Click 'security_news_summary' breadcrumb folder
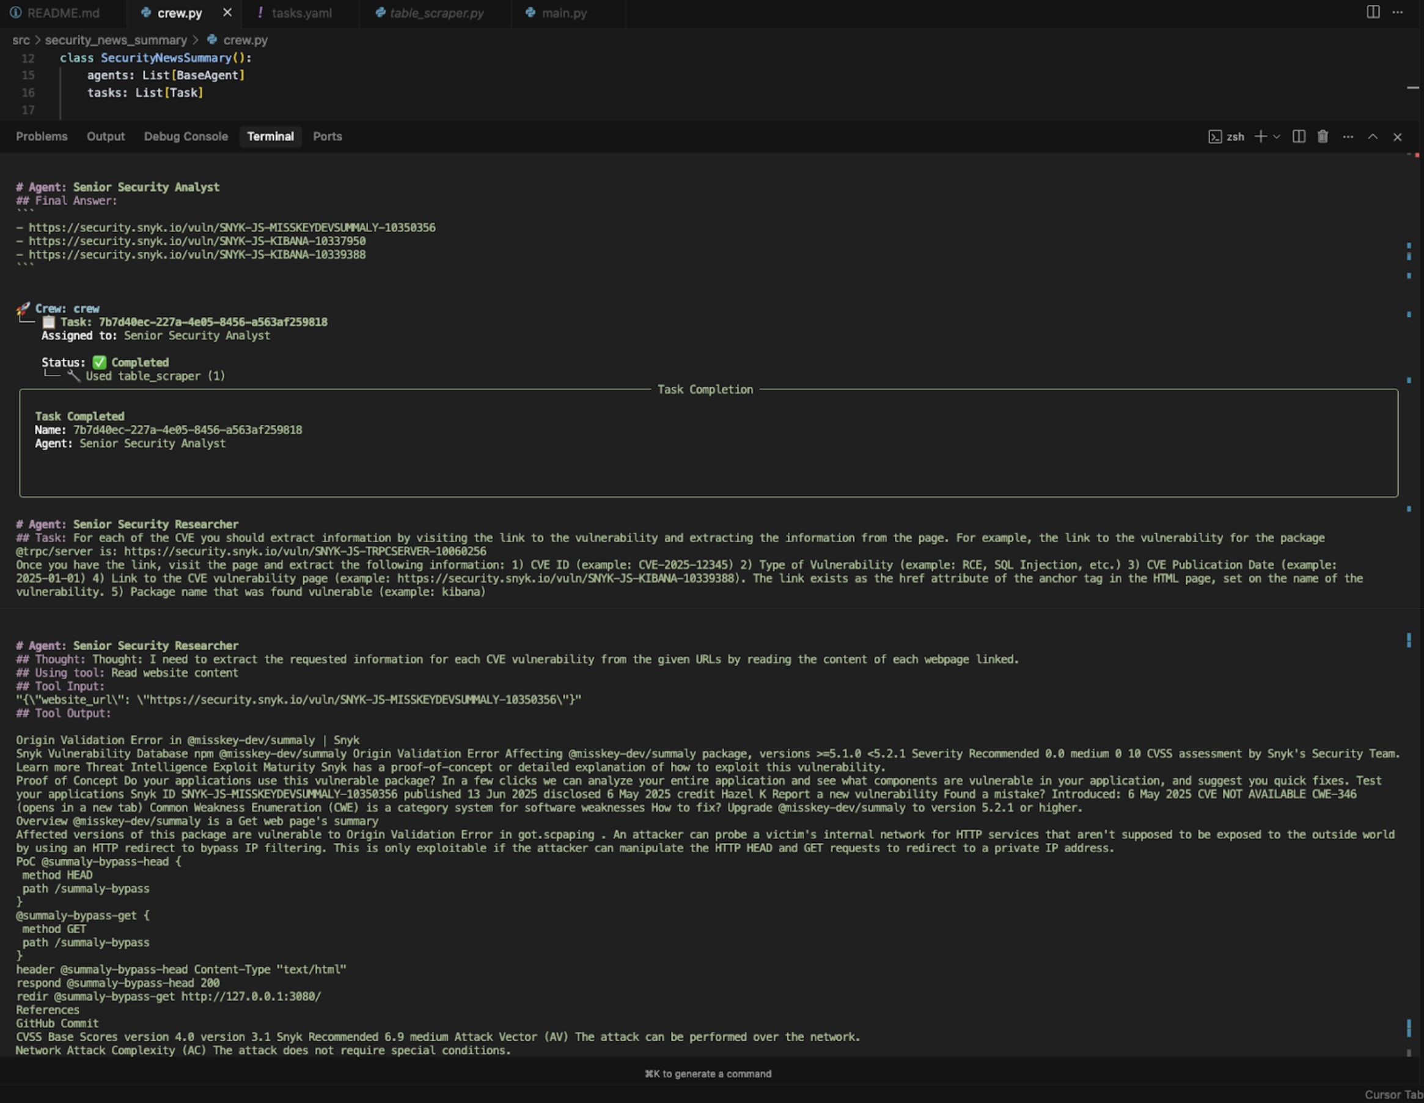Screen dimensions: 1424x1103 pos(116,40)
